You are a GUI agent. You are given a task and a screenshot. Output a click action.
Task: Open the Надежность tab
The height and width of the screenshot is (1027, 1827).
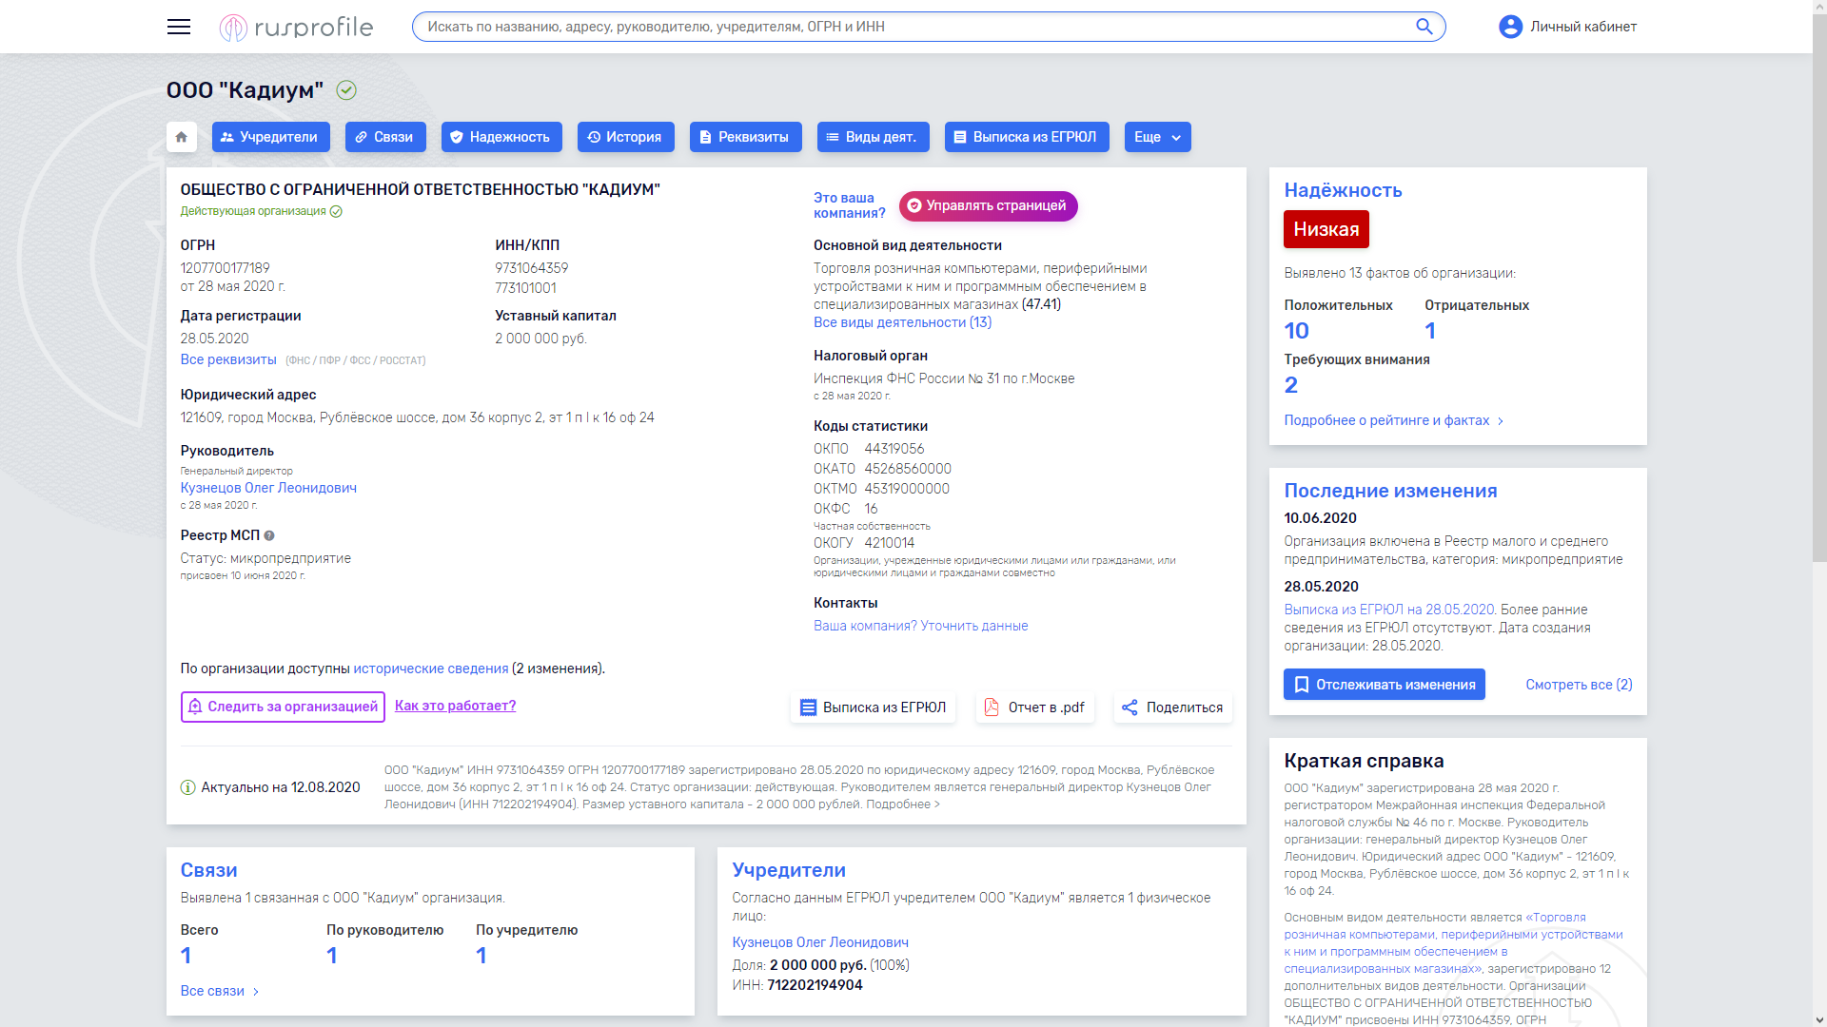tap(501, 137)
